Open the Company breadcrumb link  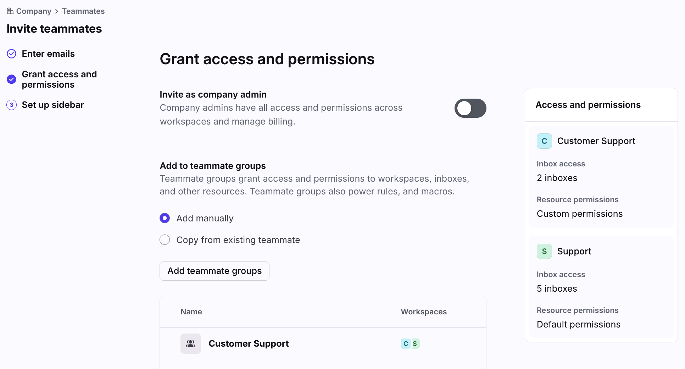click(x=34, y=11)
